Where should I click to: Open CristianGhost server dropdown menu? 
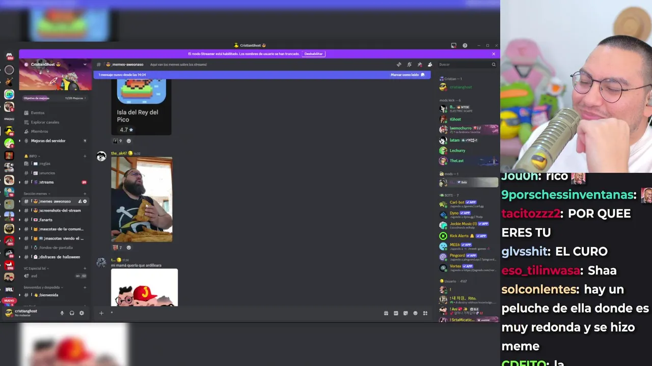(56, 65)
